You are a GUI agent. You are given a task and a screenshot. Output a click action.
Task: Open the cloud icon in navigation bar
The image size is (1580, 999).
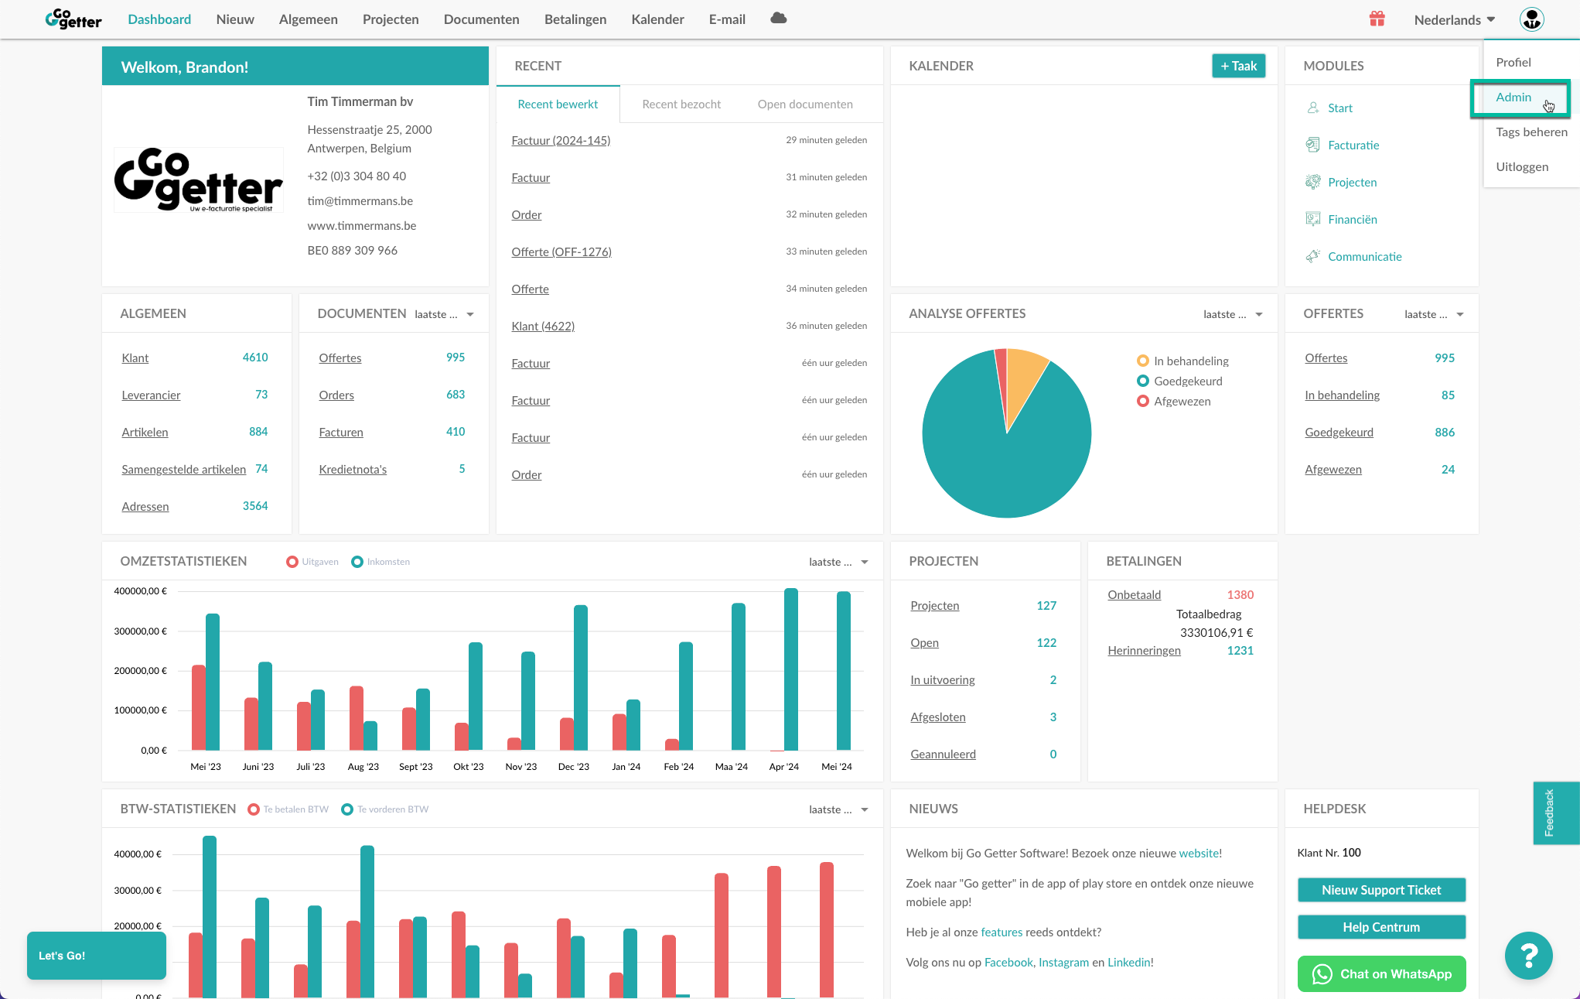point(779,19)
